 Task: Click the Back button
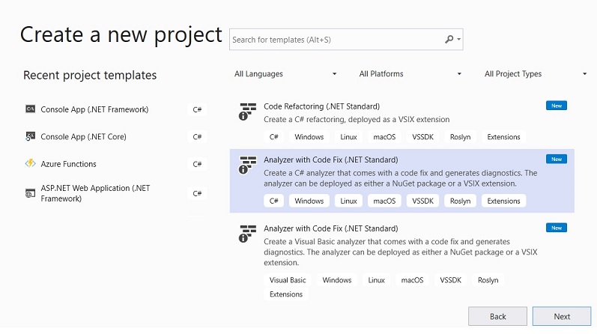497,316
